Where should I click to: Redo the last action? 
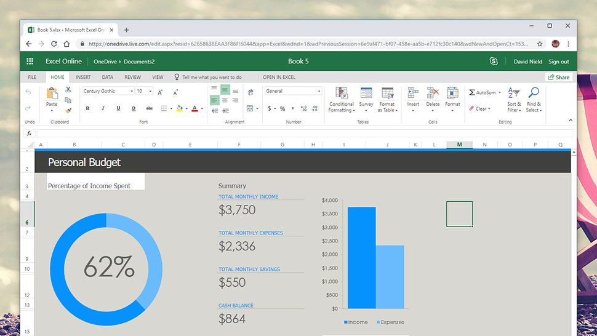tap(28, 108)
